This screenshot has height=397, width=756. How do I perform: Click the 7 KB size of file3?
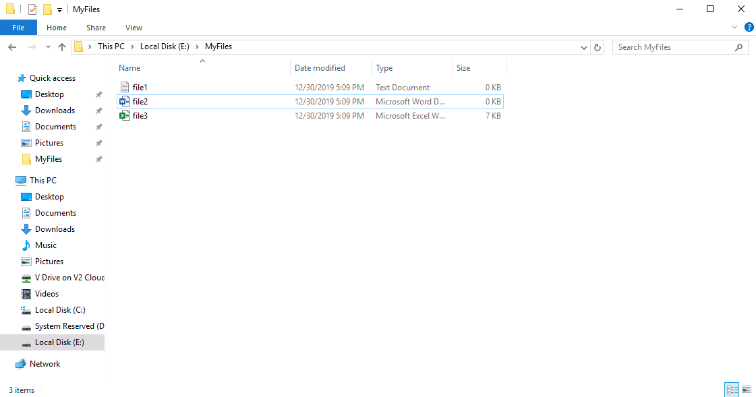[x=493, y=116]
